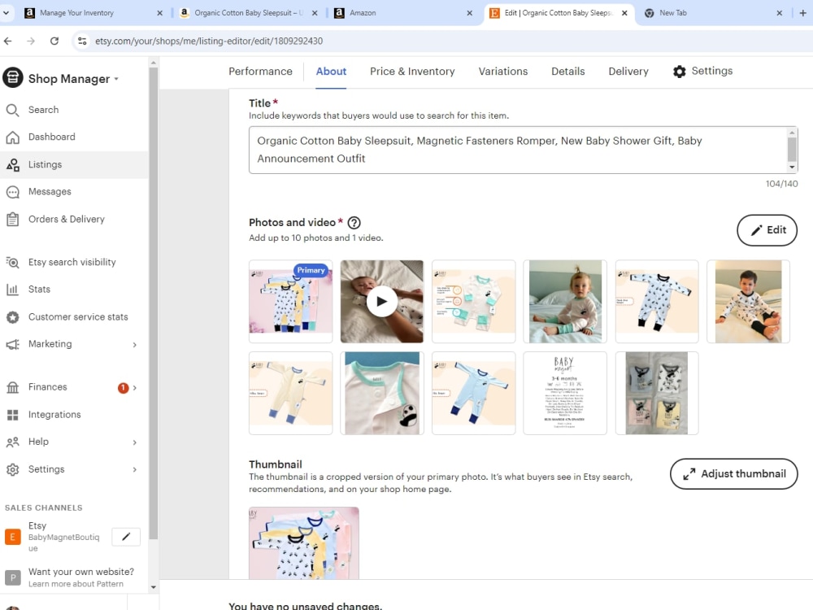Click the Listings sidebar link
Viewport: 813px width, 610px height.
pos(74,164)
